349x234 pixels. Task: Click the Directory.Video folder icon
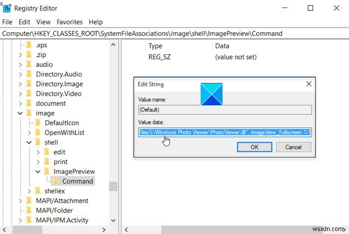29,94
